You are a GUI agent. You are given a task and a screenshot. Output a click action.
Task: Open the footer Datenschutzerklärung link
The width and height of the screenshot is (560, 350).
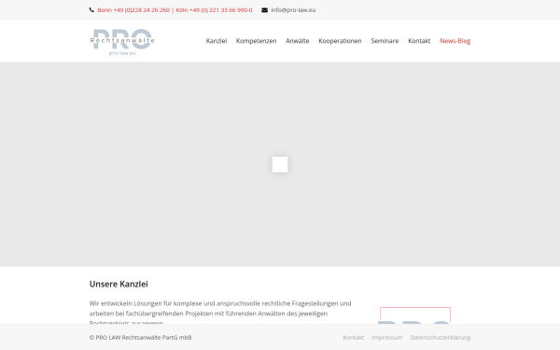click(x=441, y=338)
